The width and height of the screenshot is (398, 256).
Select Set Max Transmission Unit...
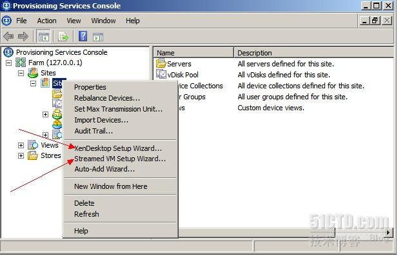tap(121, 109)
